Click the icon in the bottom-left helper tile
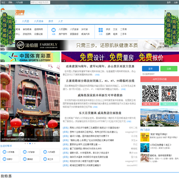The image size is (179, 179). (x=4, y=159)
